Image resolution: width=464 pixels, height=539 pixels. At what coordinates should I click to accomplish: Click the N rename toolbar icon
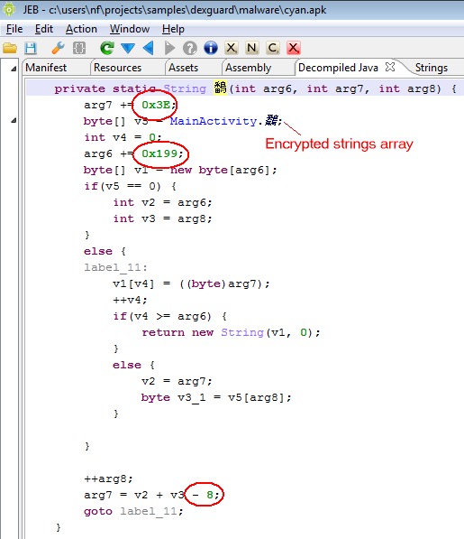tap(251, 48)
